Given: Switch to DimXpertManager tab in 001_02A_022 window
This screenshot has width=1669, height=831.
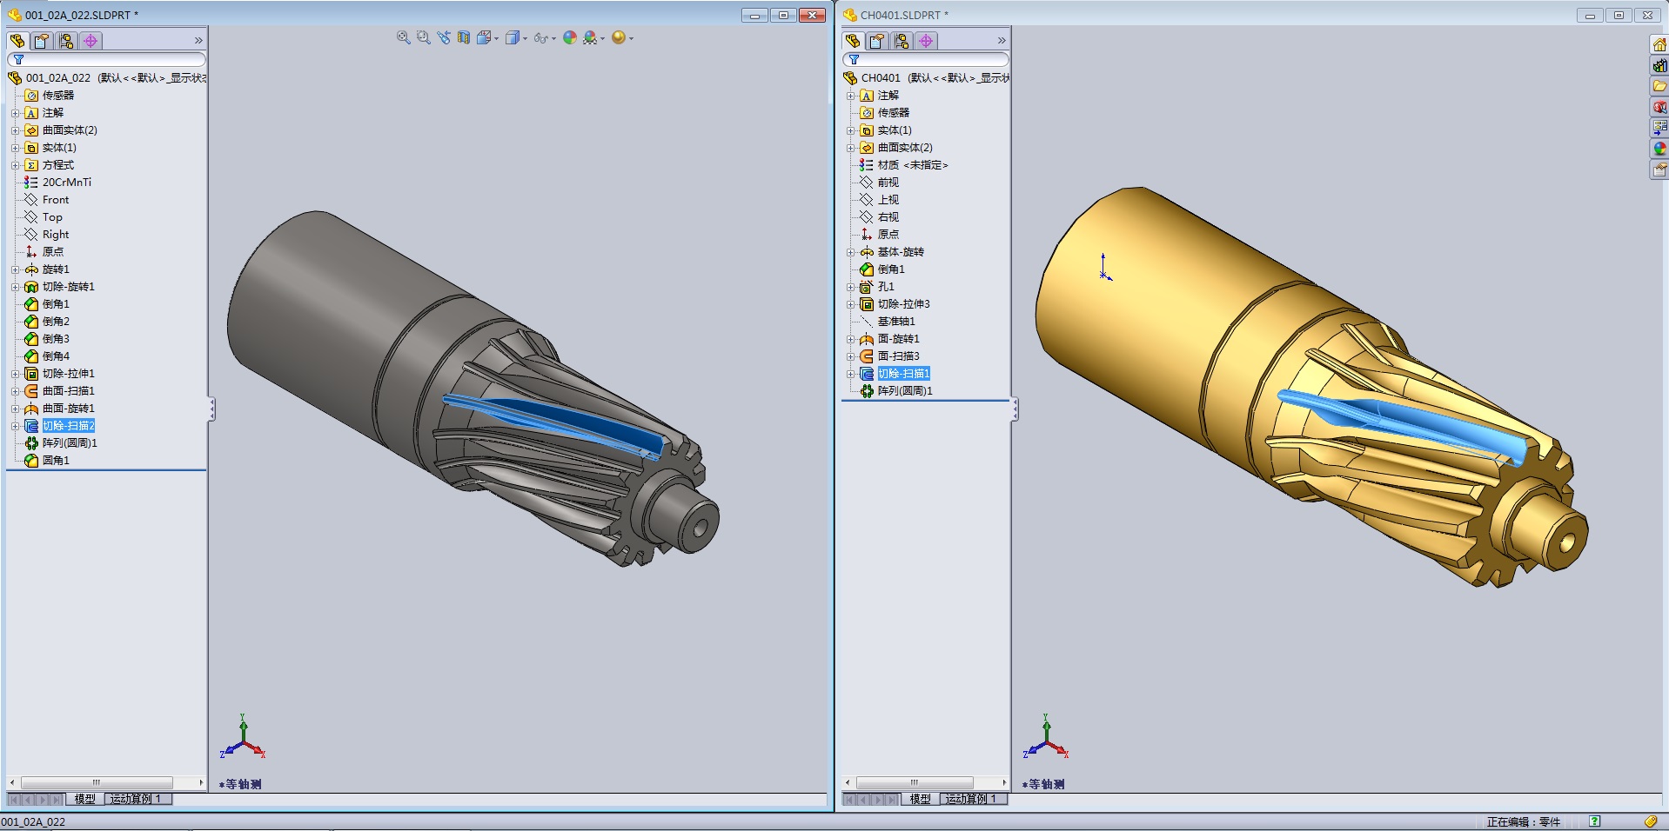Looking at the screenshot, I should click(x=90, y=40).
